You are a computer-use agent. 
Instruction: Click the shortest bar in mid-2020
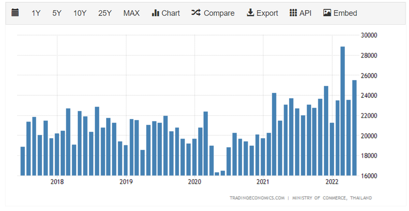point(217,173)
